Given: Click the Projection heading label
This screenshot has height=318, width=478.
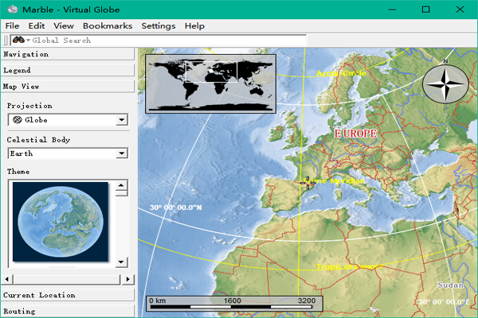Looking at the screenshot, I should click(x=29, y=106).
